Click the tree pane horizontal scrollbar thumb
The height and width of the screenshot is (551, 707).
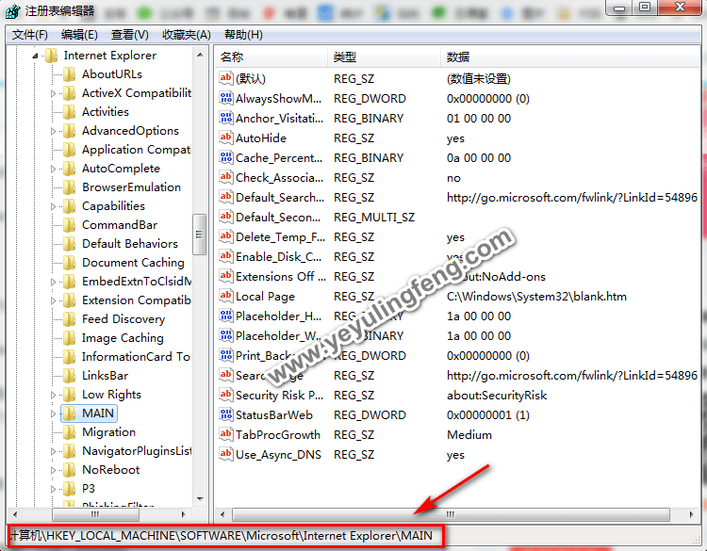coord(94,514)
